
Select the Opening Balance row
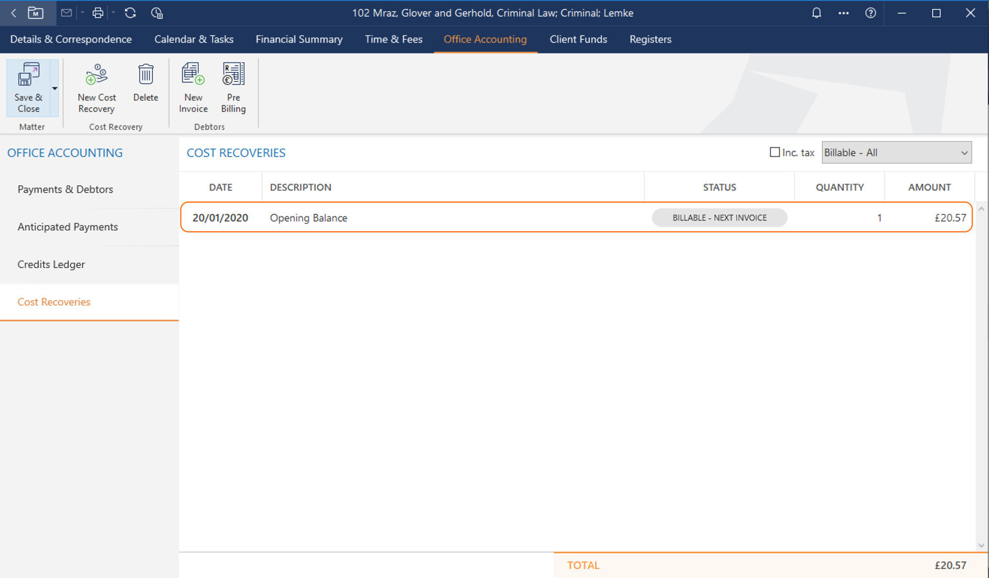coord(451,218)
